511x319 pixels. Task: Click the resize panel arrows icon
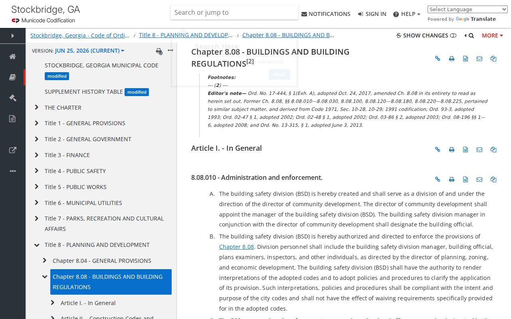coord(170,50)
